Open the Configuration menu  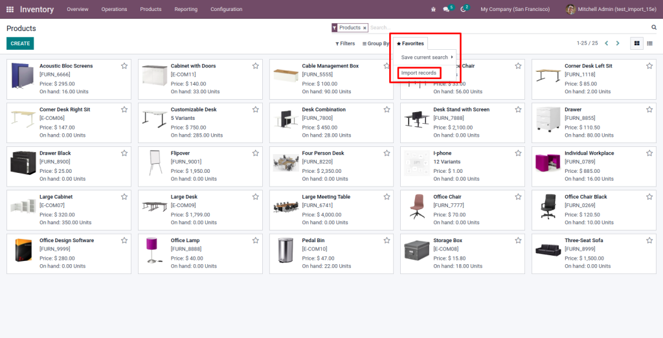pos(226,9)
